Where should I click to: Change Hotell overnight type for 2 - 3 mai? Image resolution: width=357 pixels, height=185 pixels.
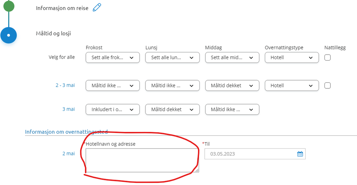click(292, 86)
